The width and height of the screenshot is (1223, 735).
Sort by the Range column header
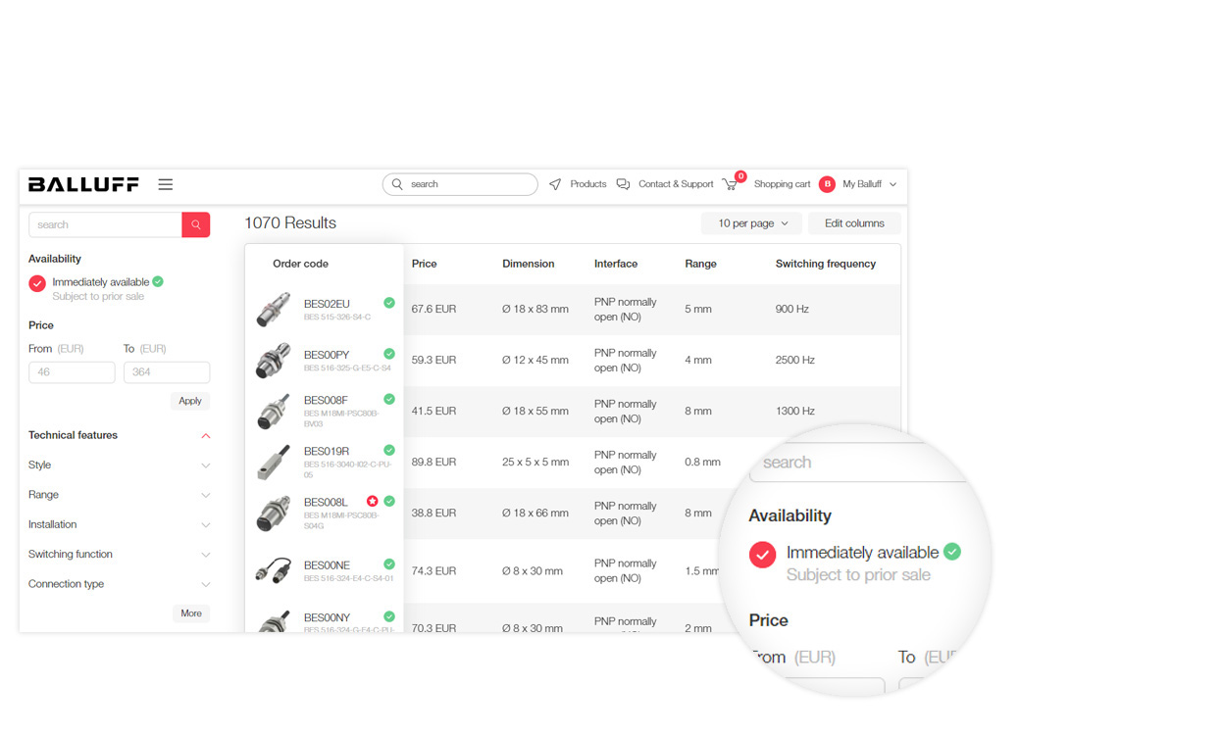coord(700,264)
